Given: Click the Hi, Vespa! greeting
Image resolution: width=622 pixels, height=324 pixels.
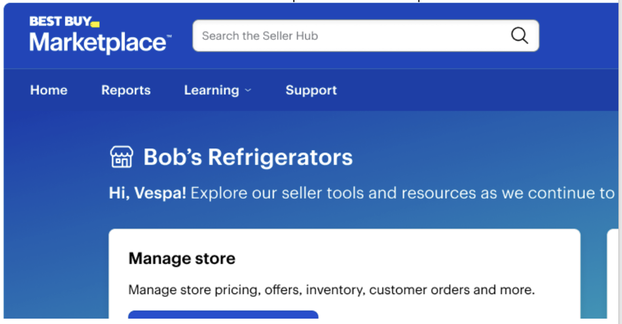Looking at the screenshot, I should [147, 193].
